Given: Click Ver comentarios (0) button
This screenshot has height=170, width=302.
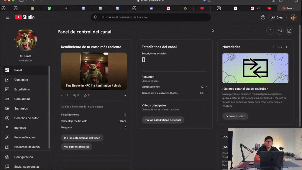Looking at the screenshot, I should pyautogui.click(x=76, y=147).
